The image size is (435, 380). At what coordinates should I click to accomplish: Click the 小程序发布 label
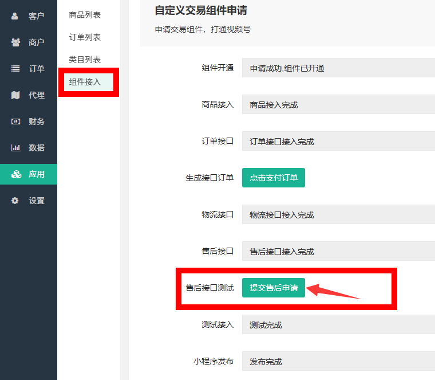tap(213, 361)
